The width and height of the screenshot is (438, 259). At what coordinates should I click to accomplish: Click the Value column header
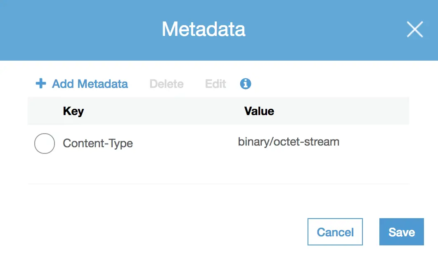click(x=259, y=111)
